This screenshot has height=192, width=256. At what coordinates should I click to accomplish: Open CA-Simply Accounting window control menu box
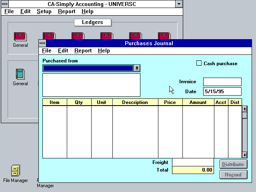click(5, 4)
